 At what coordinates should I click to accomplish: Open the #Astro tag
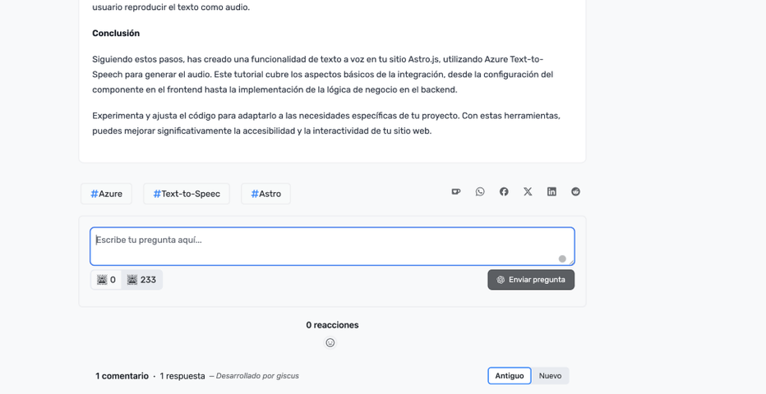[x=265, y=194]
